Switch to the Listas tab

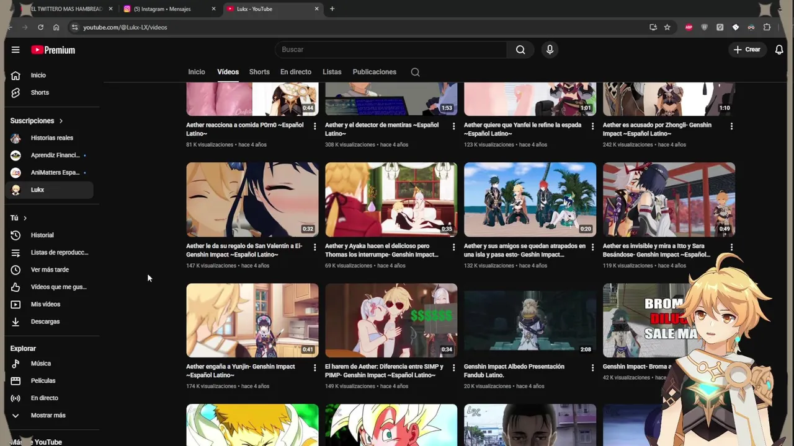332,72
